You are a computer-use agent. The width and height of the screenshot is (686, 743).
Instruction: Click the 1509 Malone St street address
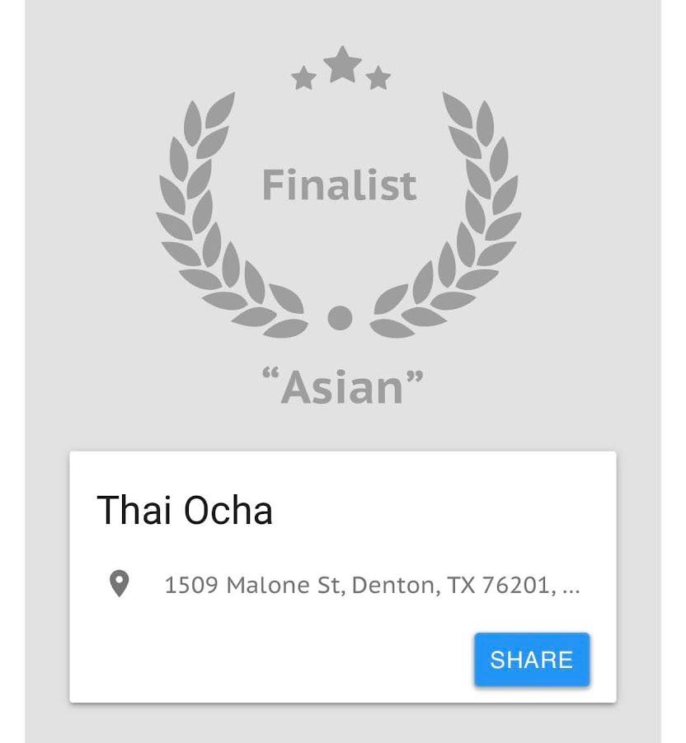(x=256, y=586)
